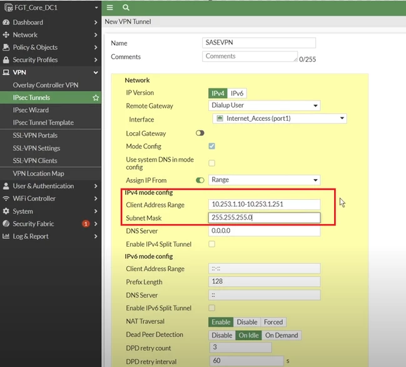Open the FGT_Core_DC1 device dropdown arrow
This screenshot has width=406, height=367.
tap(96, 8)
